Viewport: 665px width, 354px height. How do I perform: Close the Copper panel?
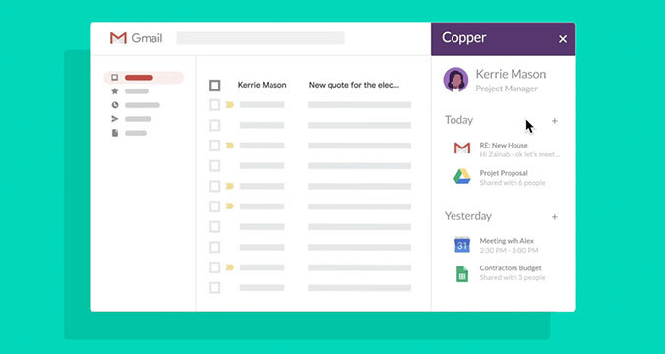click(x=563, y=39)
